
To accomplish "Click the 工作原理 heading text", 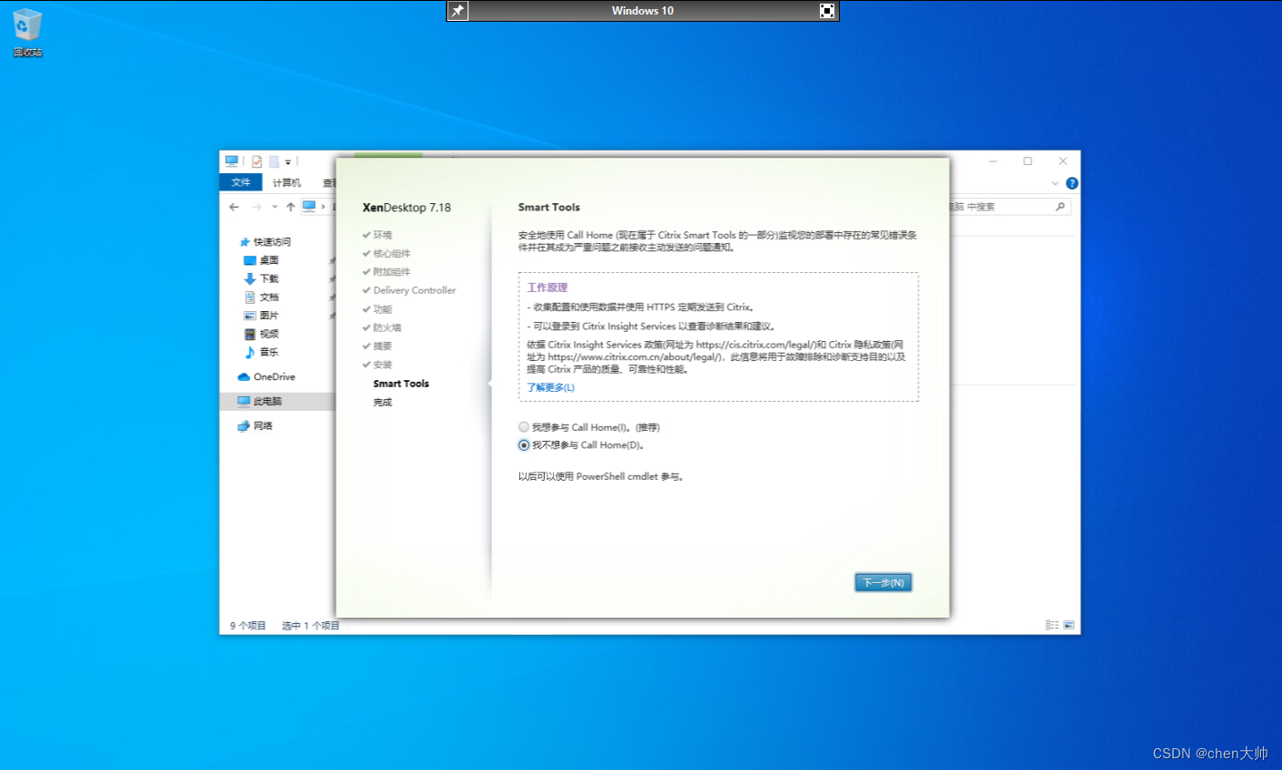I will [x=547, y=288].
